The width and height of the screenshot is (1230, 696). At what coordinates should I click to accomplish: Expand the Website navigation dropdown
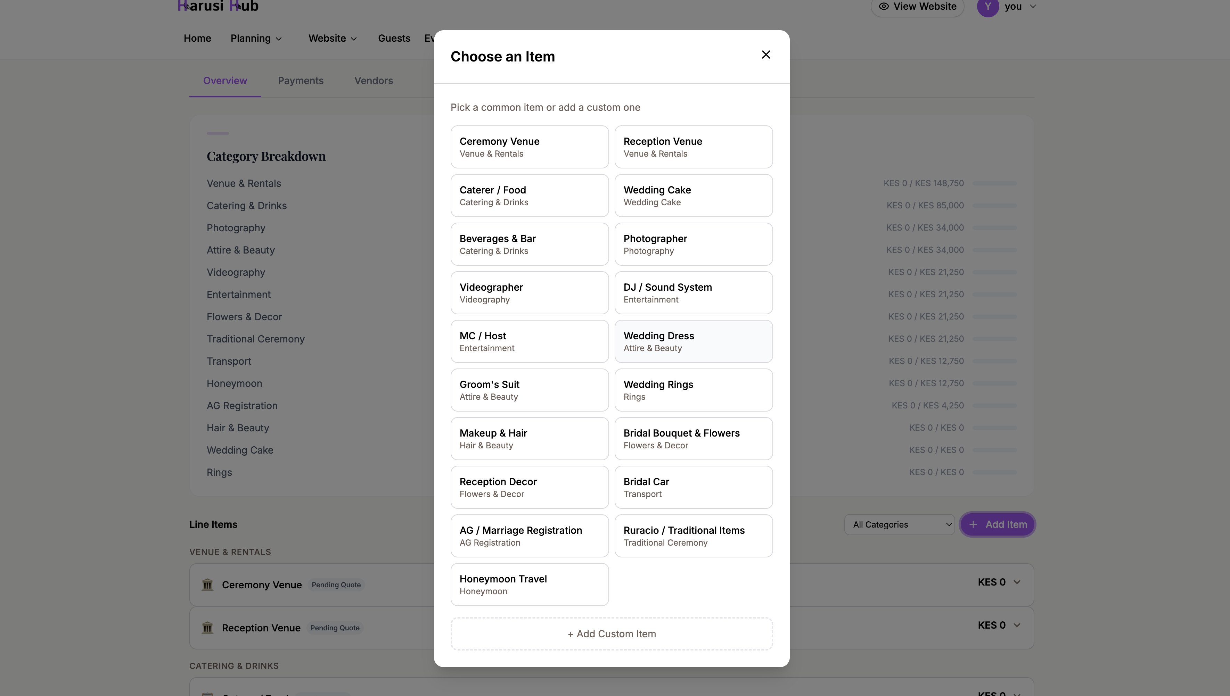pos(333,38)
